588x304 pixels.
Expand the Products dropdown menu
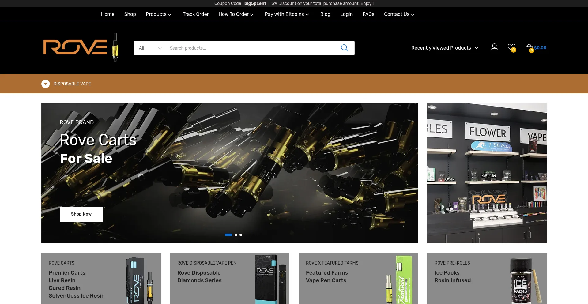tap(158, 14)
